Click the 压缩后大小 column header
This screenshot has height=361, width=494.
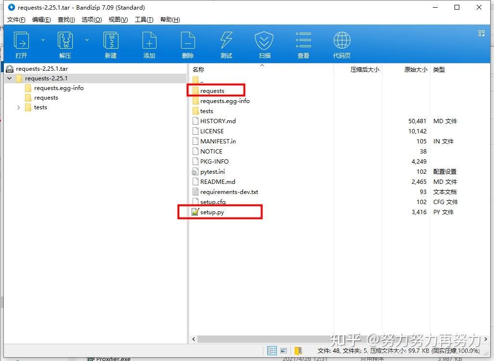click(x=364, y=70)
